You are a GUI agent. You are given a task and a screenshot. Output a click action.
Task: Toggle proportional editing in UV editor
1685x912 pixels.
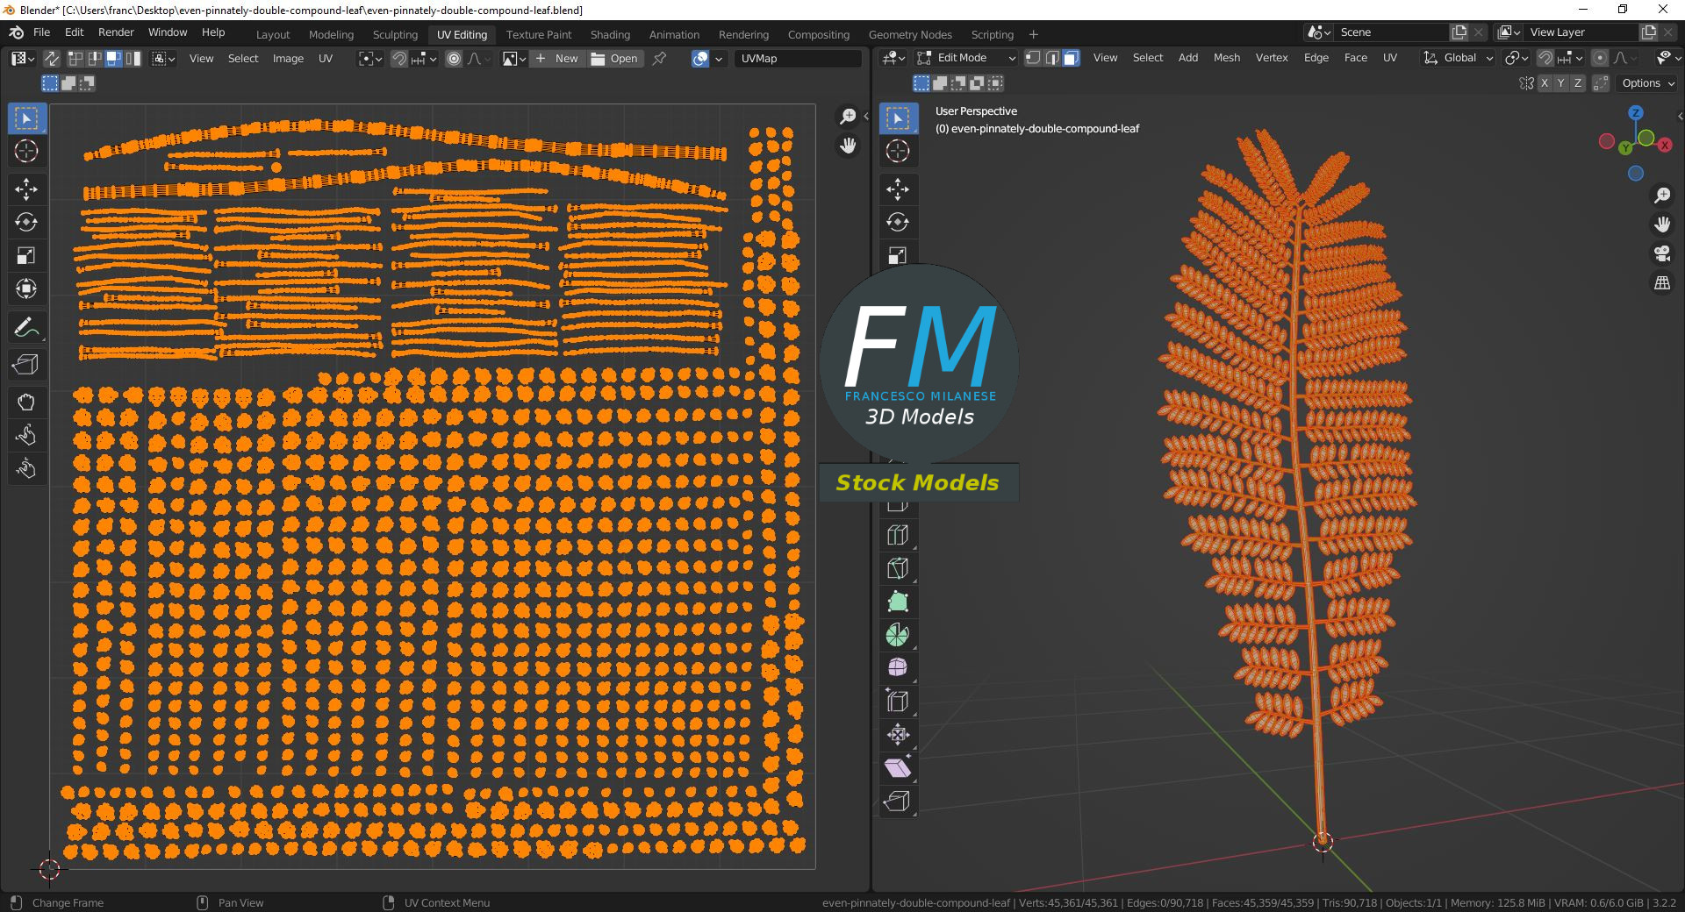coord(454,59)
